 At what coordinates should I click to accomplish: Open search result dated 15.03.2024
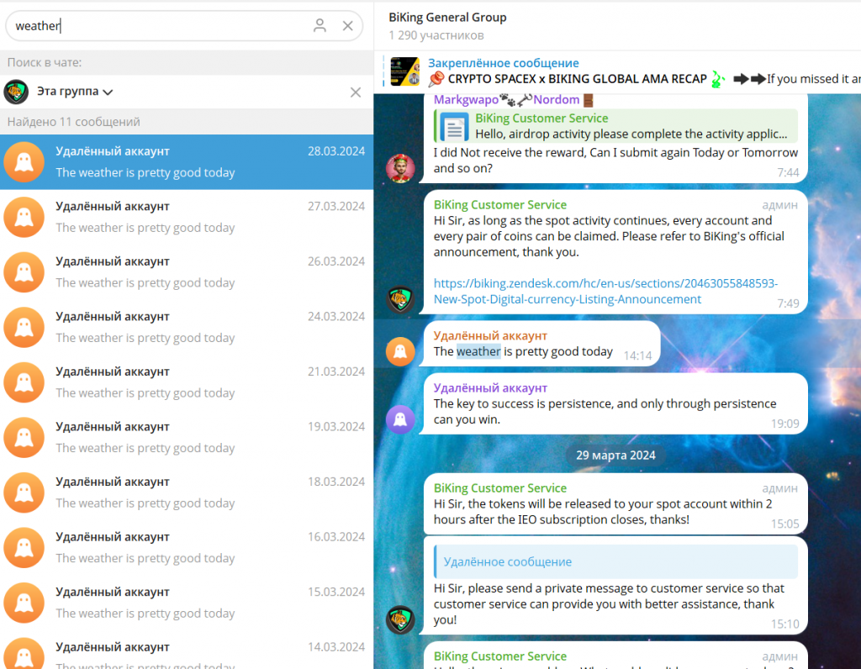(x=187, y=603)
